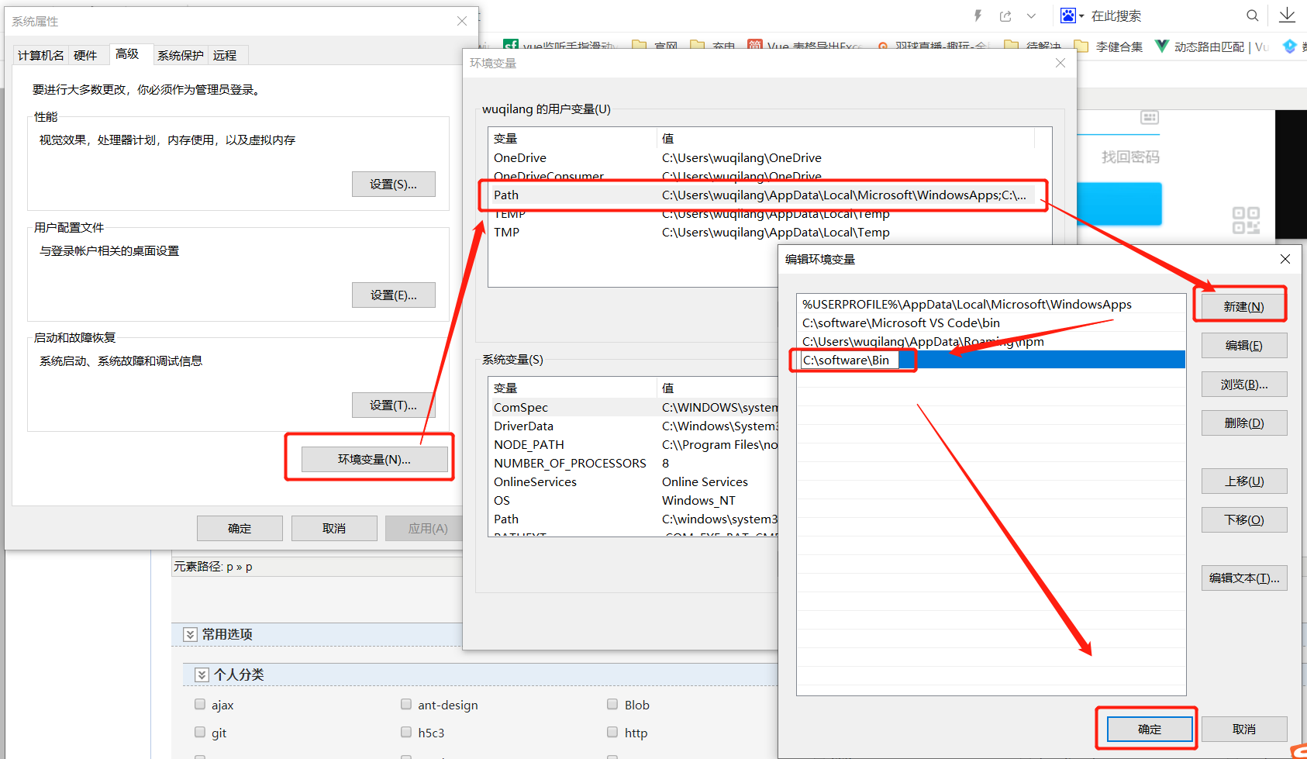Close the 环境变量 dialog
Viewport: 1307px width, 759px height.
coord(1060,63)
